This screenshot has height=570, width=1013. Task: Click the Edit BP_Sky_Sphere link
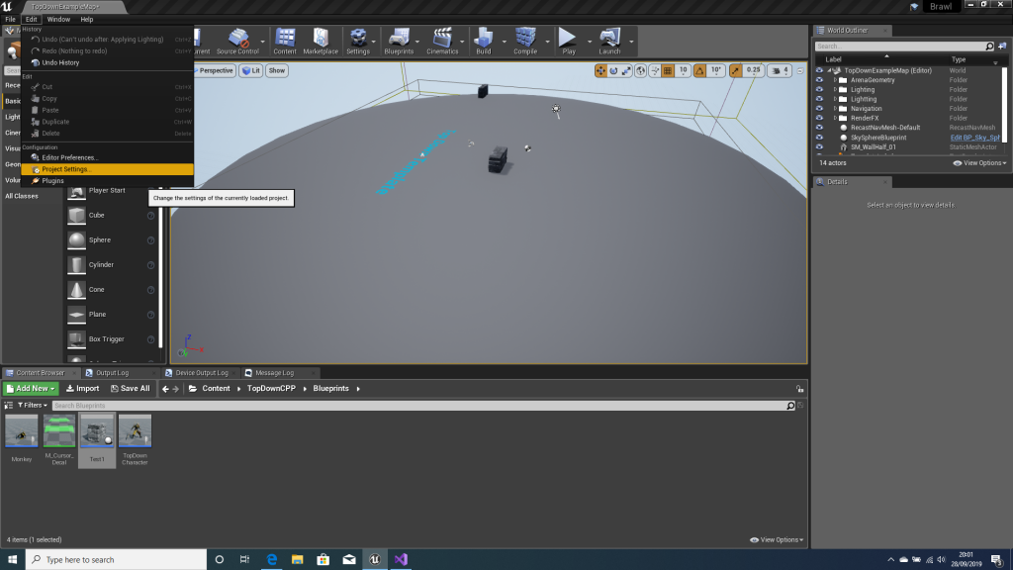pos(975,138)
